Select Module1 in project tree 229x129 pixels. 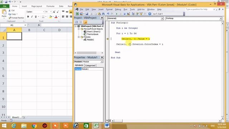tap(91, 40)
